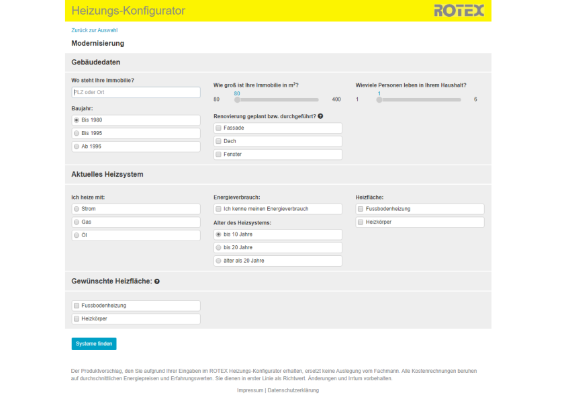This screenshot has width=564, height=397.
Task: Select Strom as heating source
Action: 77,209
